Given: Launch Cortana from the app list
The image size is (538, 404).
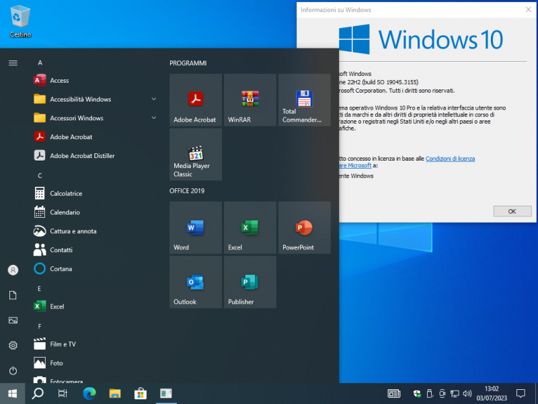Looking at the screenshot, I should click(x=95, y=269).
